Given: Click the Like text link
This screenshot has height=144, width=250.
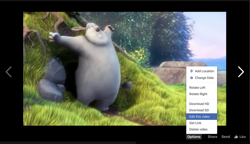Looking at the screenshot, I should [243, 137].
